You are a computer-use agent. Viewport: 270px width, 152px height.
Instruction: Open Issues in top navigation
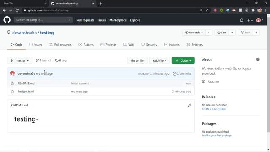coord(102,20)
